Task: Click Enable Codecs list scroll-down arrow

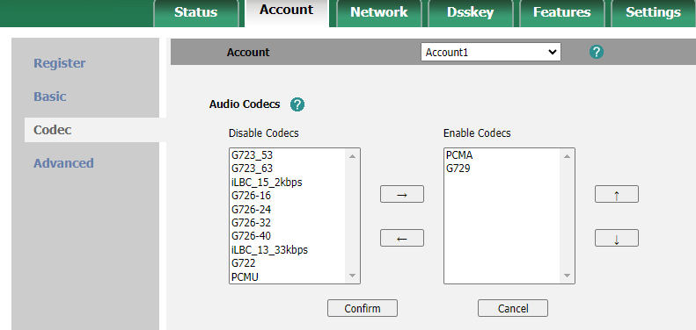Action: pyautogui.click(x=567, y=276)
